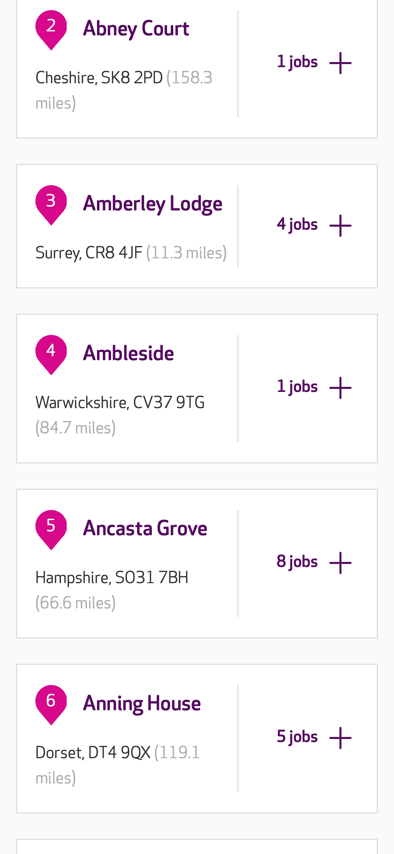Click map pin number 3

click(51, 203)
